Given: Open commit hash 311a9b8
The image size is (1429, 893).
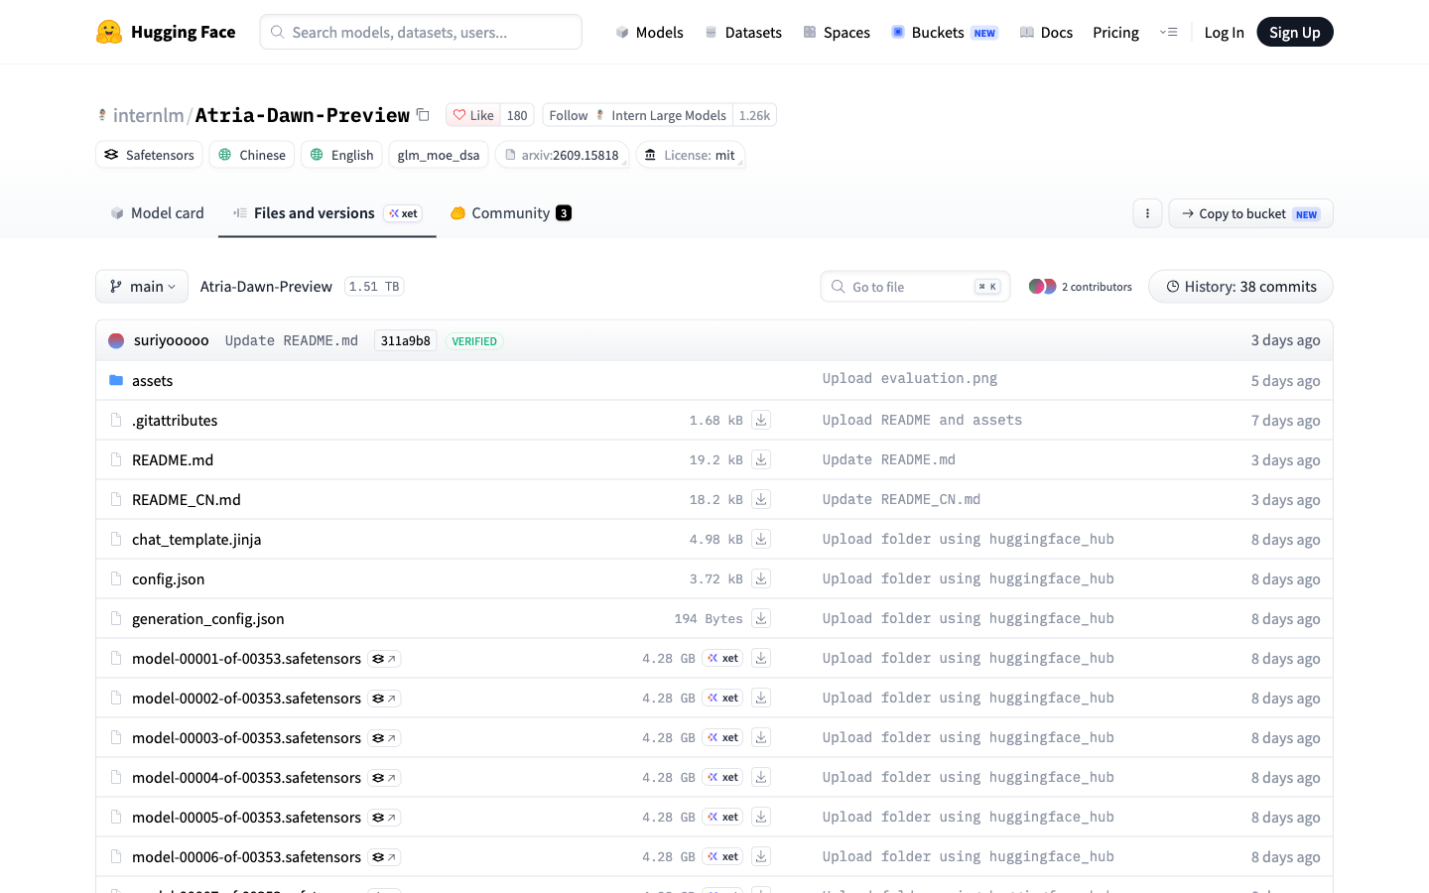Looking at the screenshot, I should point(406,341).
